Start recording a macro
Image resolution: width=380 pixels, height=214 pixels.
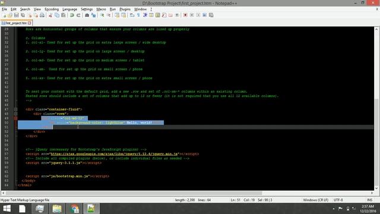185,15
